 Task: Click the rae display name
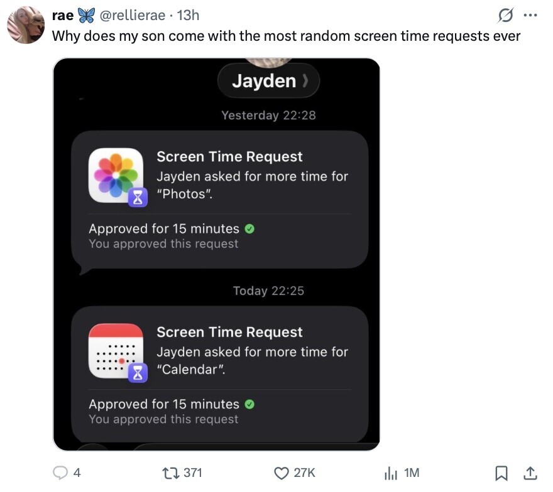[x=63, y=15]
